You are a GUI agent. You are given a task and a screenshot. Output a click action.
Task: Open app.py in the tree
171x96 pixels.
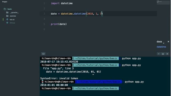(x=12, y=19)
